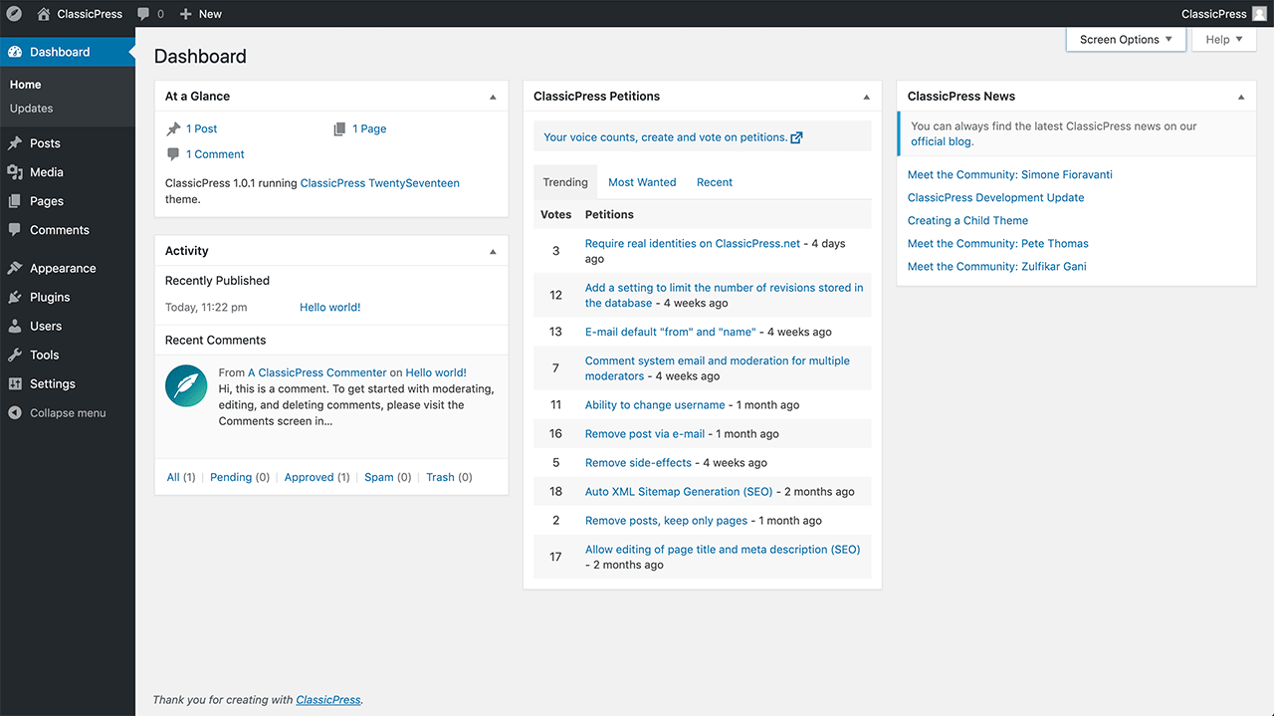Click the commenter's avatar thumbnail
1274x716 pixels.
coord(186,384)
